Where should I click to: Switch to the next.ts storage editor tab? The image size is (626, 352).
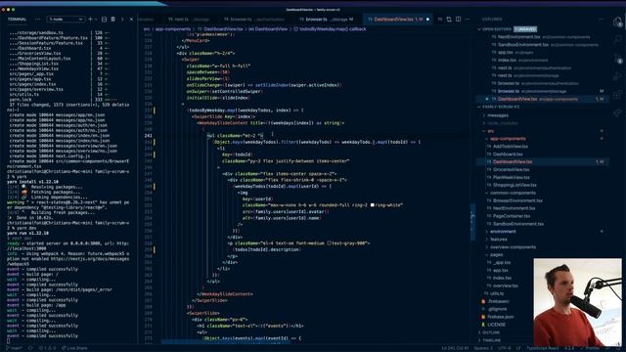pyautogui.click(x=189, y=20)
